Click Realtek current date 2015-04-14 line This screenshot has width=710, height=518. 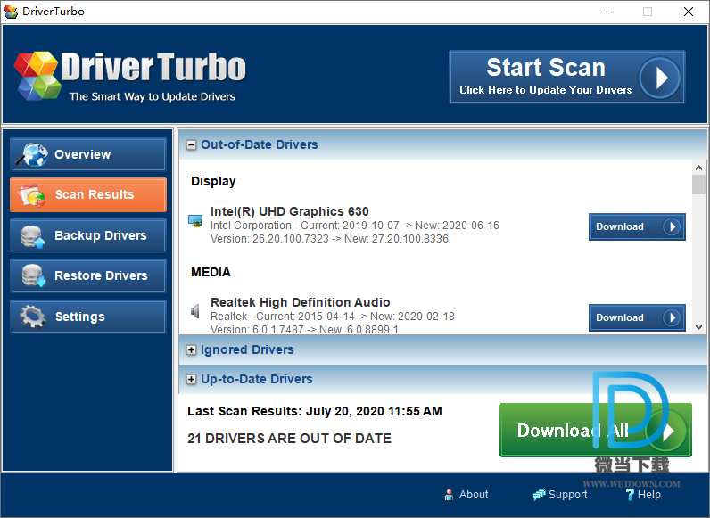(333, 316)
